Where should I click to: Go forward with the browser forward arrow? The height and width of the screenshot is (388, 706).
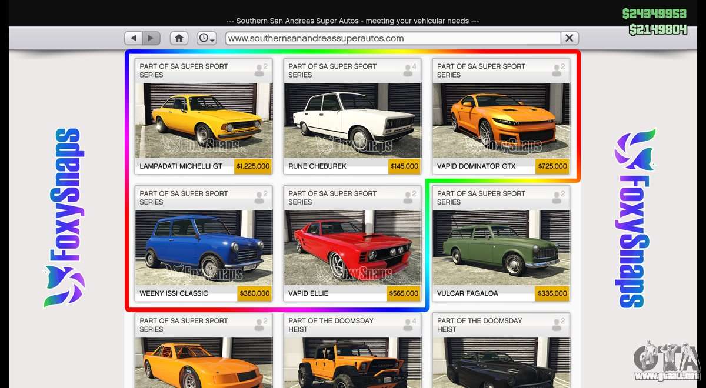[x=151, y=38]
